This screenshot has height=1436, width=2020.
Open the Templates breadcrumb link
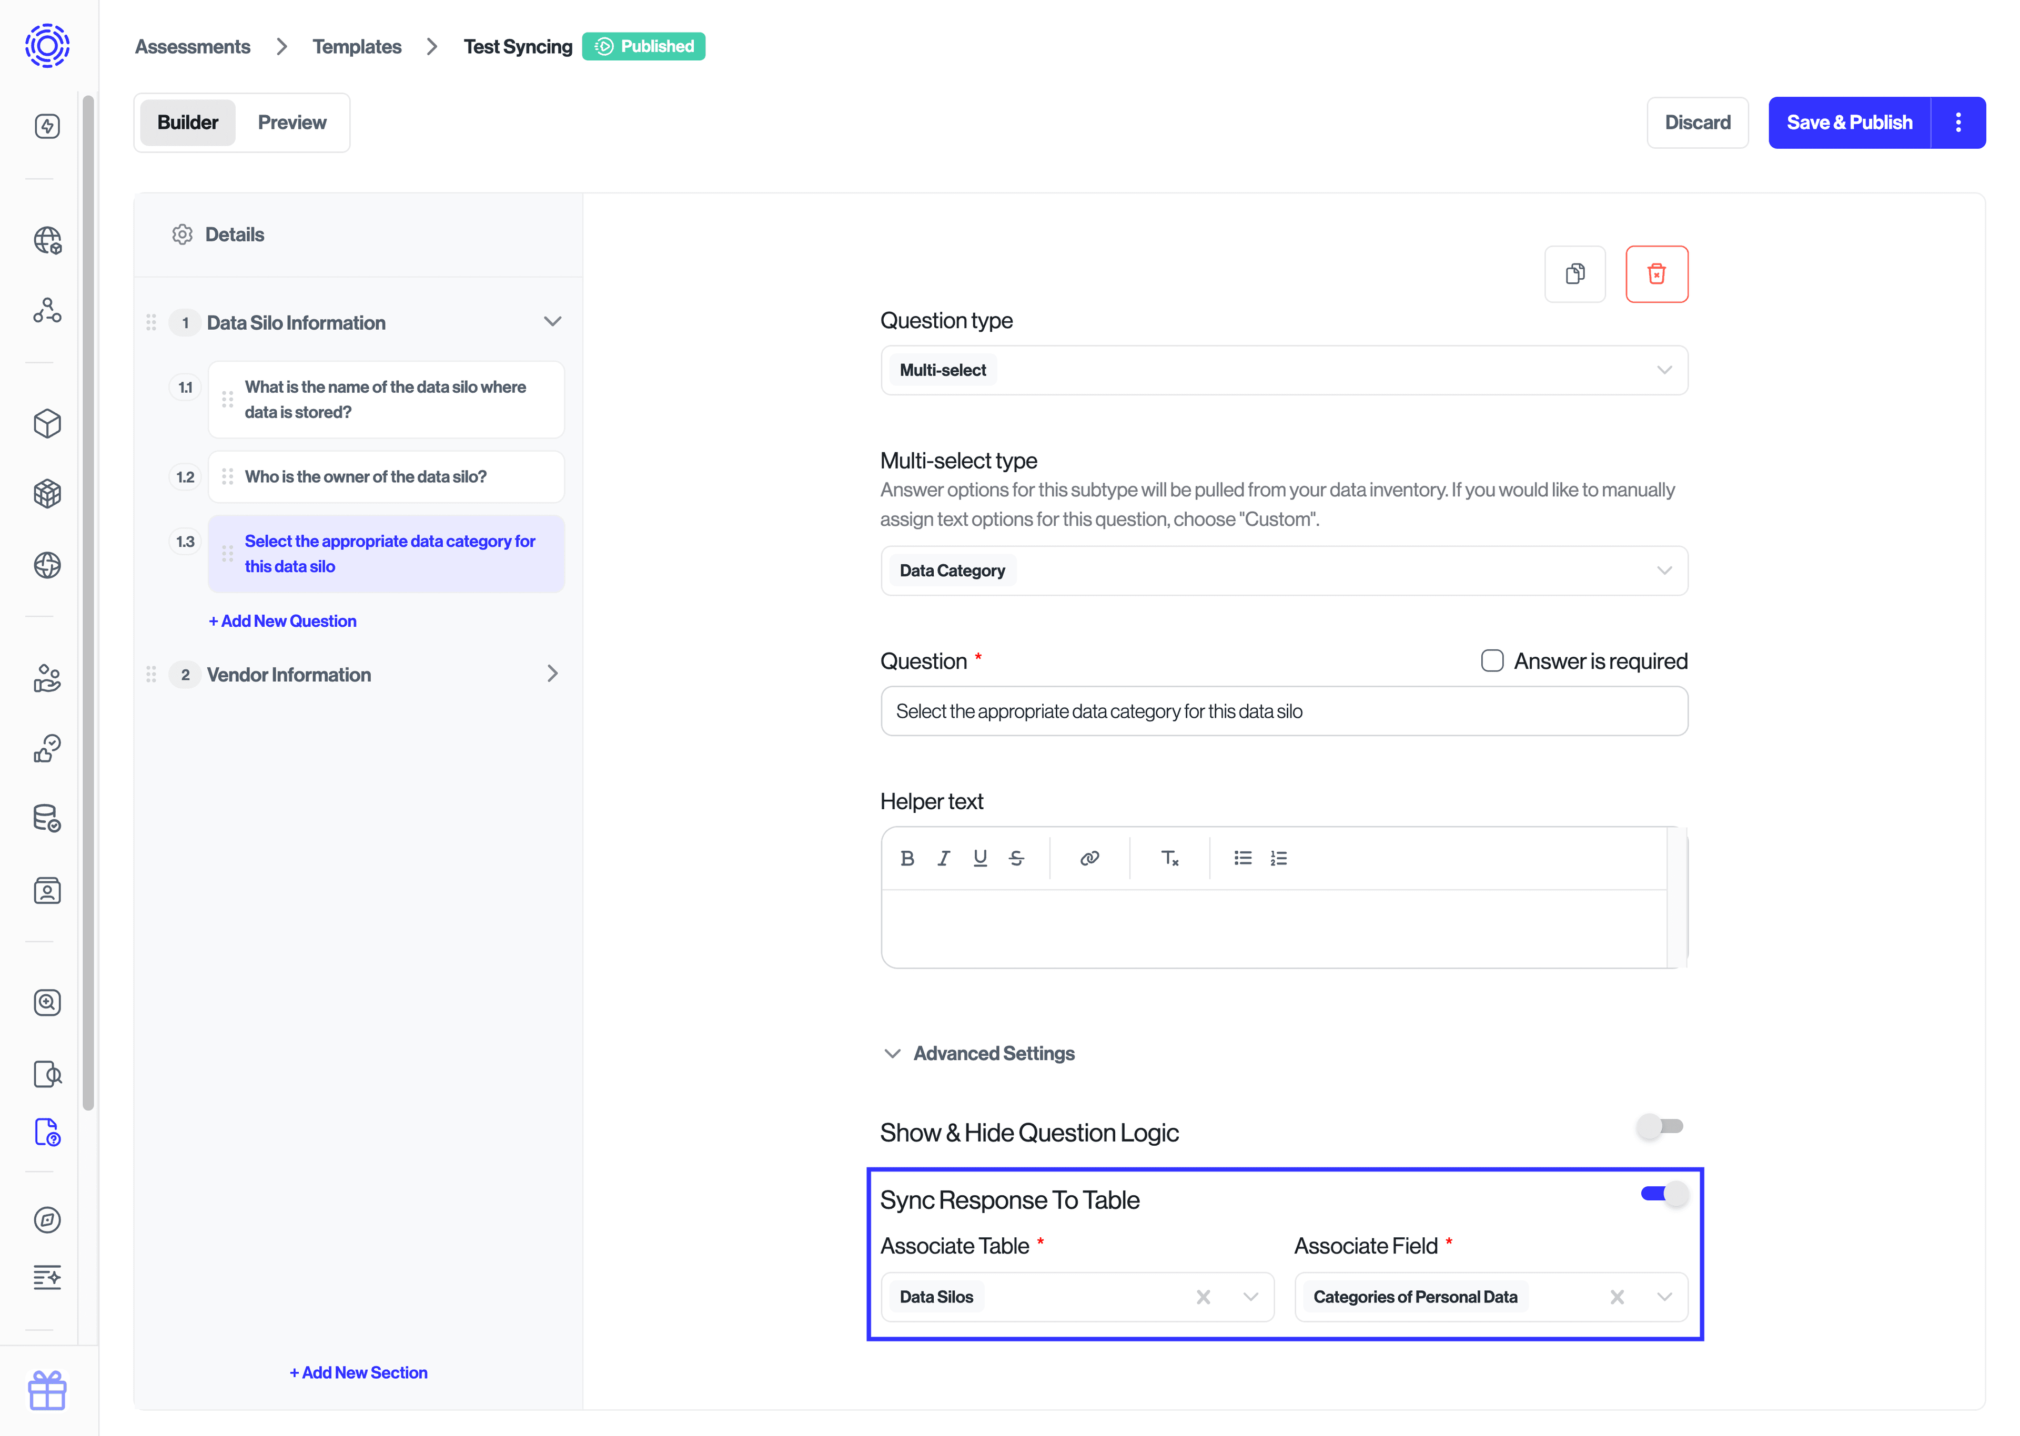click(357, 46)
